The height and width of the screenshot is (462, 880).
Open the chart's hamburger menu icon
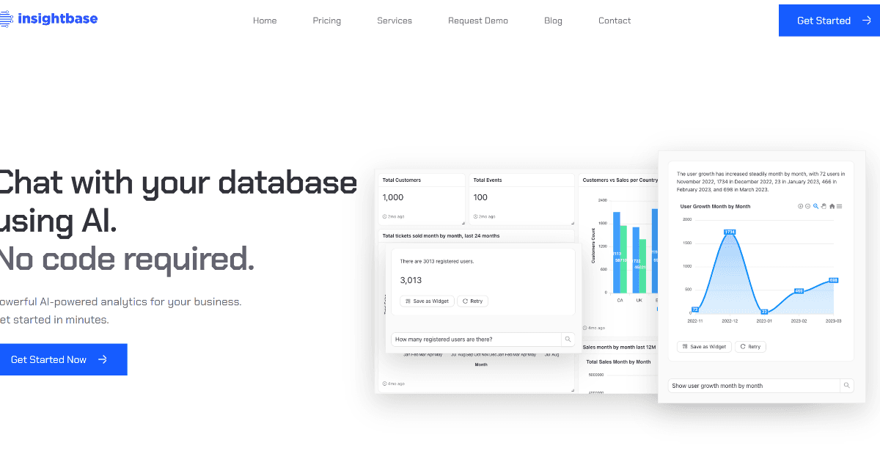pos(839,206)
